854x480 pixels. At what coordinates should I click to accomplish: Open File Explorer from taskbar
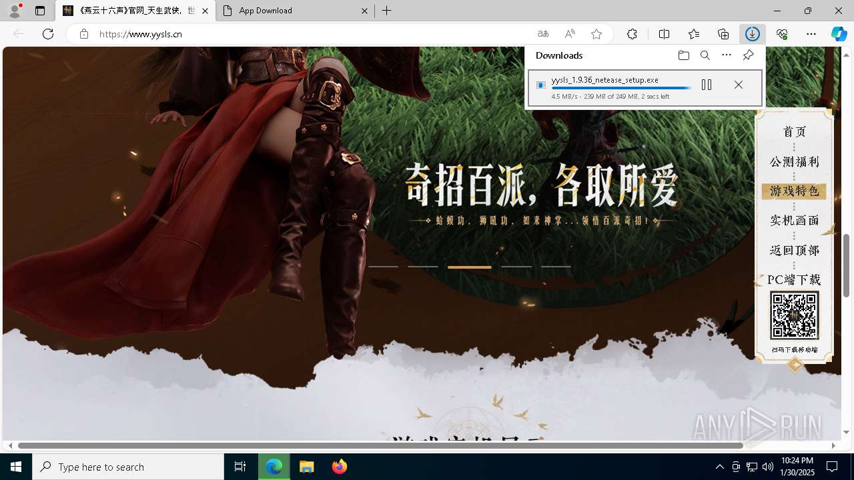coord(307,467)
